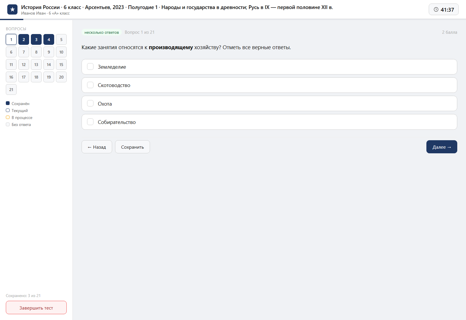The height and width of the screenshot is (320, 466).
Task: Open question 5 from the sidebar grid
Action: 61,40
